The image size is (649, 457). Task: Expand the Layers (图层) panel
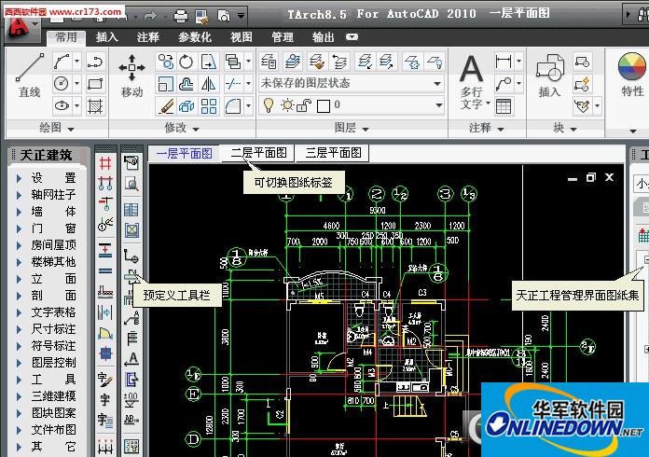pos(352,129)
